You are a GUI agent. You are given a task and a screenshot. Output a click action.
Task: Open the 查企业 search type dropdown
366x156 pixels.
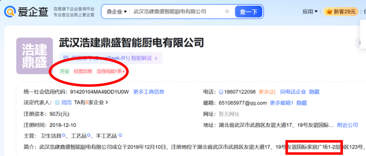click(117, 12)
